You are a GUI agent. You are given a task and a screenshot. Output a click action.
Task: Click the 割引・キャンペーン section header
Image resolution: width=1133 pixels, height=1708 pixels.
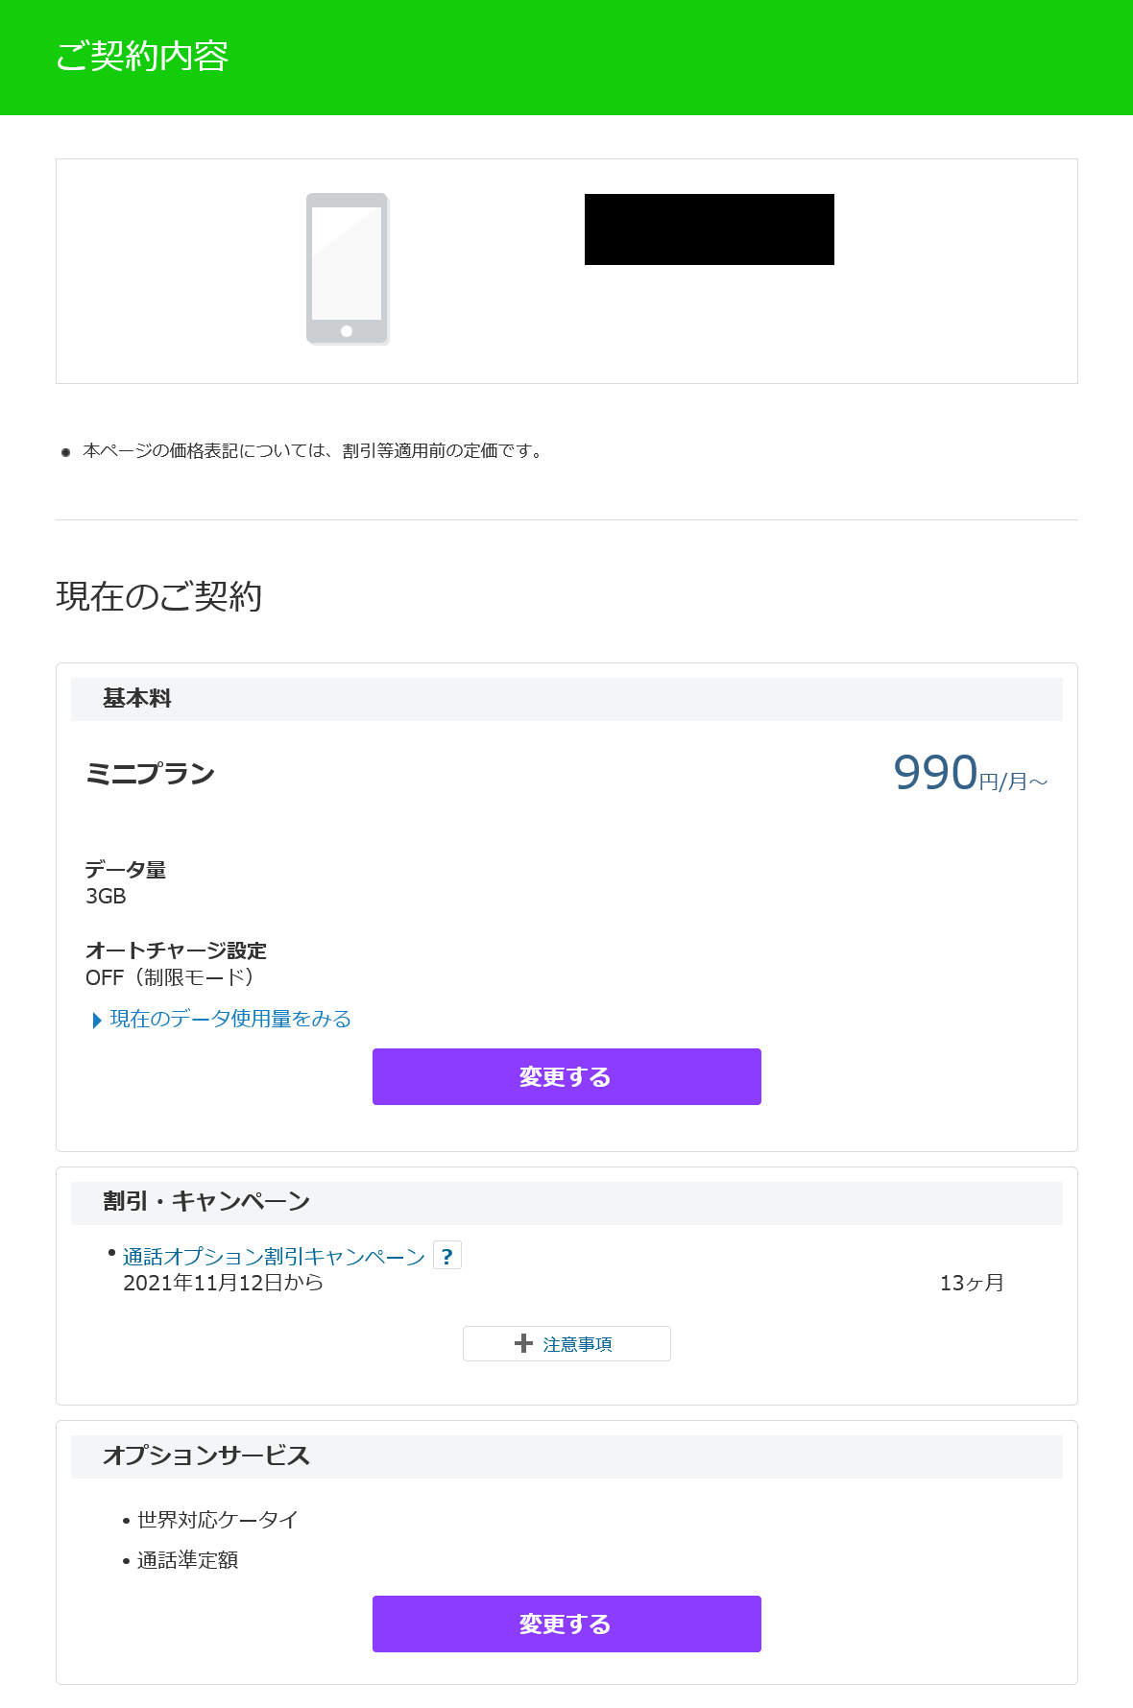pos(206,1202)
